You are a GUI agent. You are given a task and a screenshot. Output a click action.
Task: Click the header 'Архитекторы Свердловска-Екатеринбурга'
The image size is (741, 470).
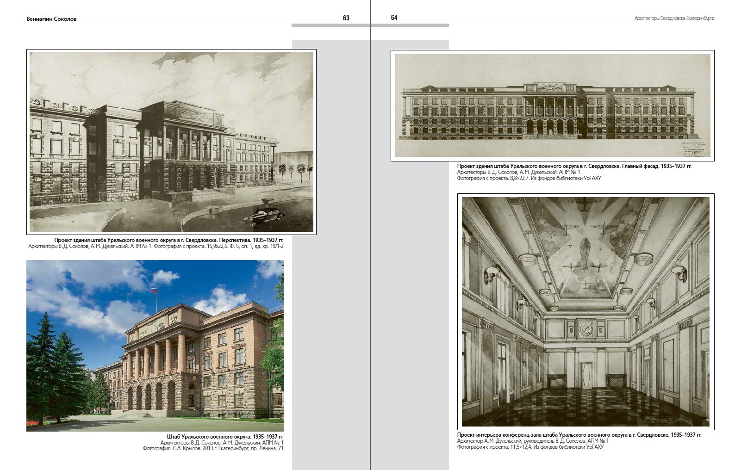[674, 19]
